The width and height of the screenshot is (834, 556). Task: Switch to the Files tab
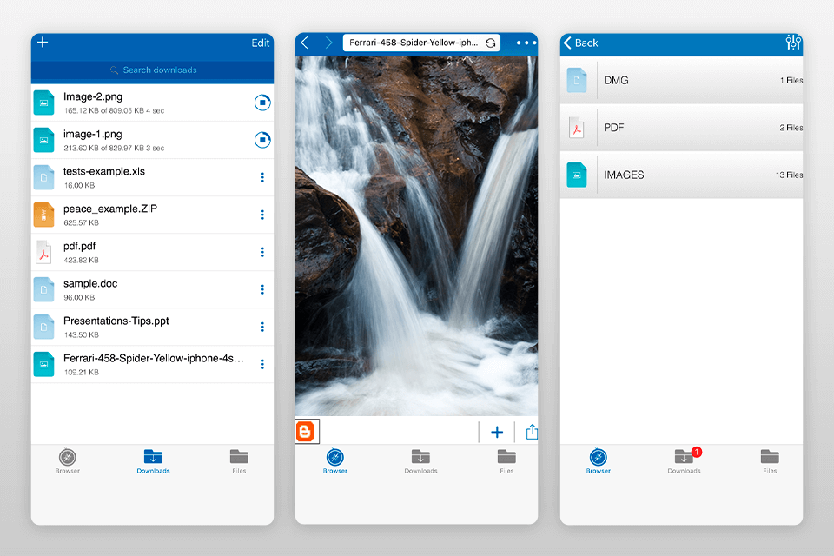[x=239, y=460]
